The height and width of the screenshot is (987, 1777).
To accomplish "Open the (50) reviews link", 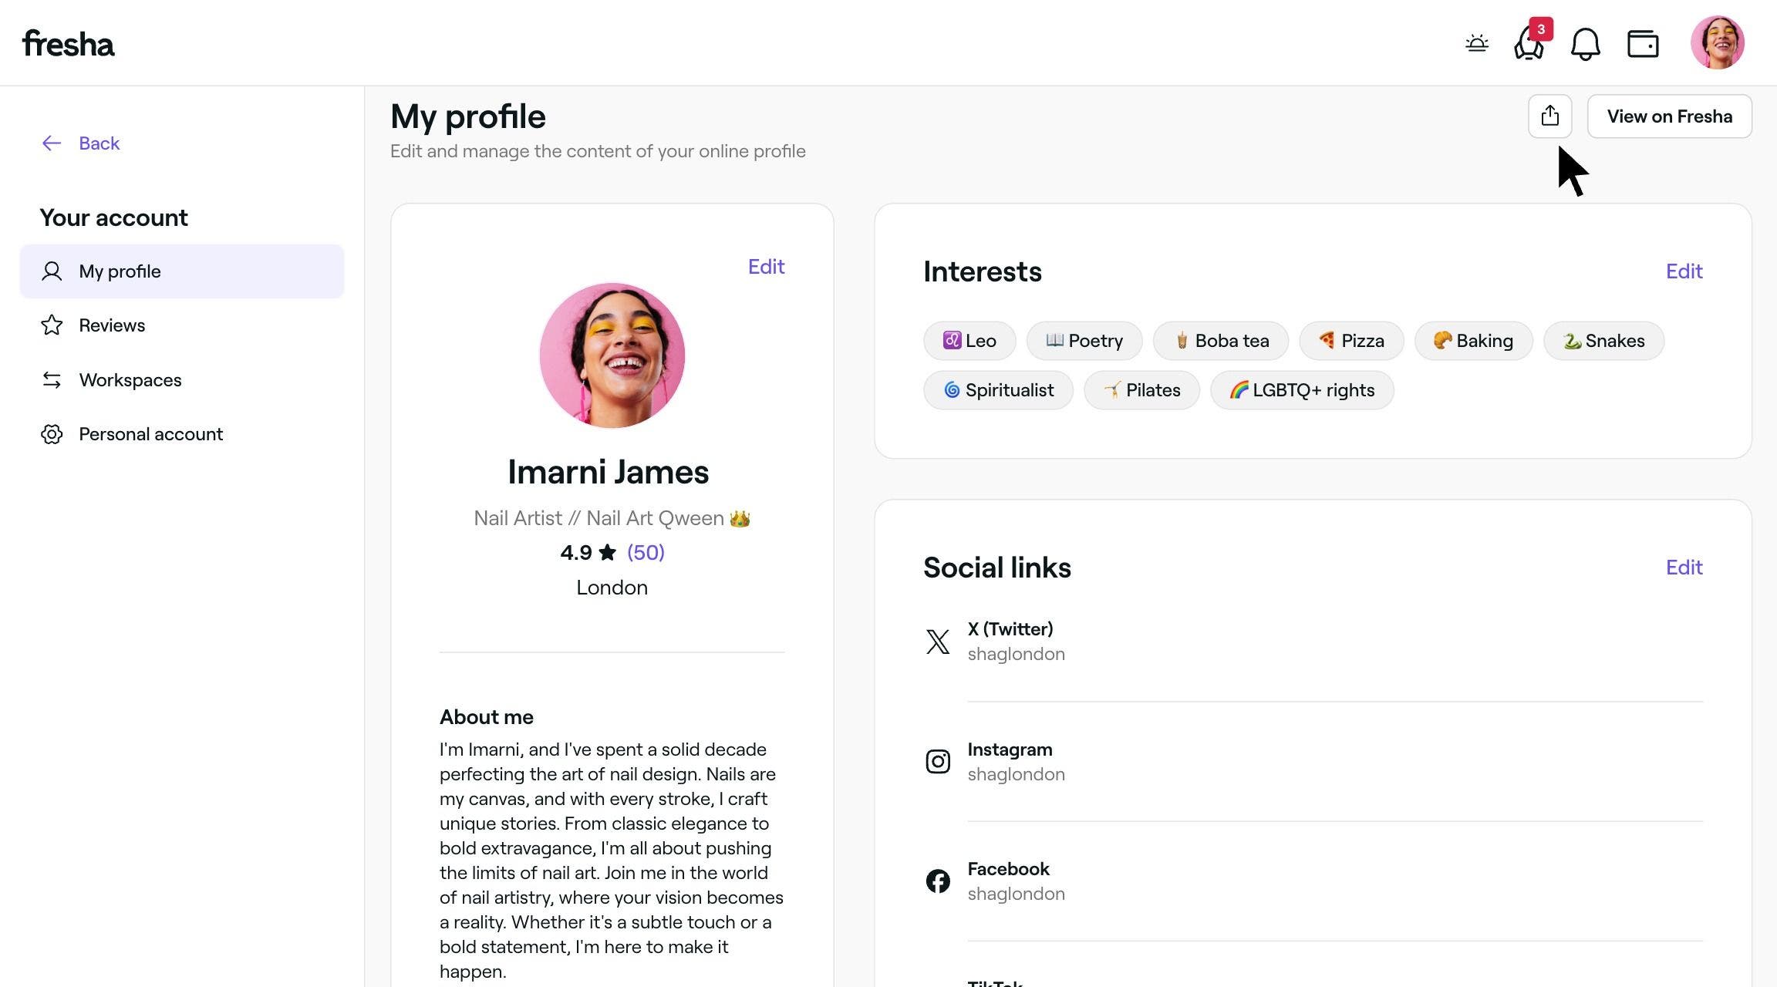I will pyautogui.click(x=646, y=553).
